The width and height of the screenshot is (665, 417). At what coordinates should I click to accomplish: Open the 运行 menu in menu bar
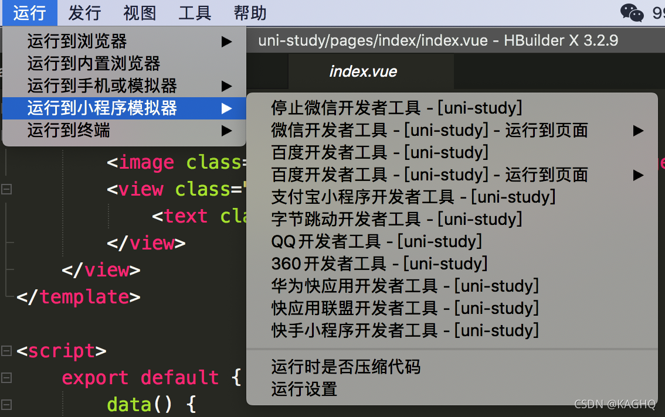tap(30, 13)
